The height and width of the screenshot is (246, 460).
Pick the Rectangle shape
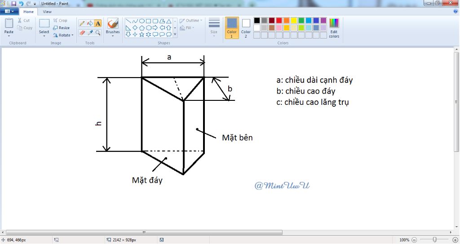click(x=148, y=21)
